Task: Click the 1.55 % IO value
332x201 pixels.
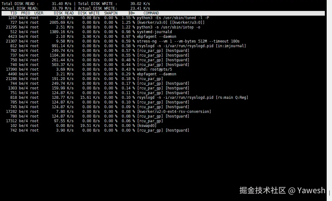Action: click(x=128, y=18)
